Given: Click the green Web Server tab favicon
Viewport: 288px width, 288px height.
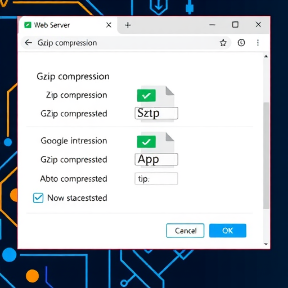Looking at the screenshot, I should 28,25.
